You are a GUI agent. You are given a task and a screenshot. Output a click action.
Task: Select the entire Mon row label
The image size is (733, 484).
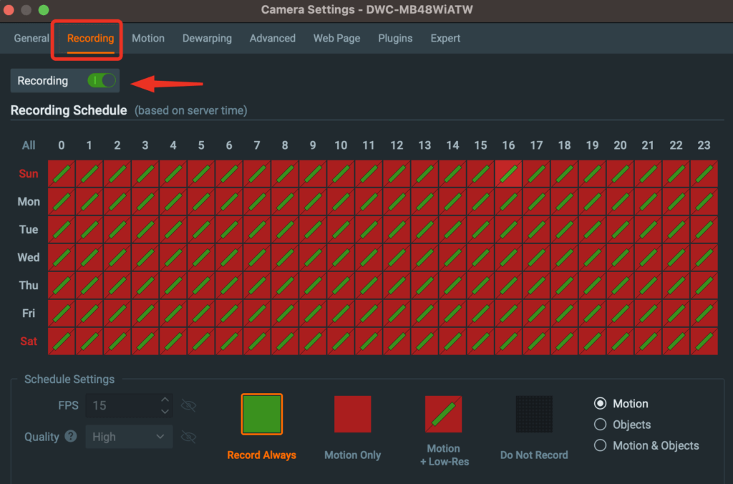point(29,202)
